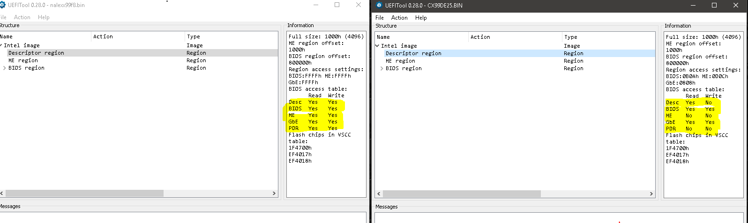Open Action menu in nalexx99f8.bin window
This screenshot has height=223, width=748.
[x=22, y=17]
